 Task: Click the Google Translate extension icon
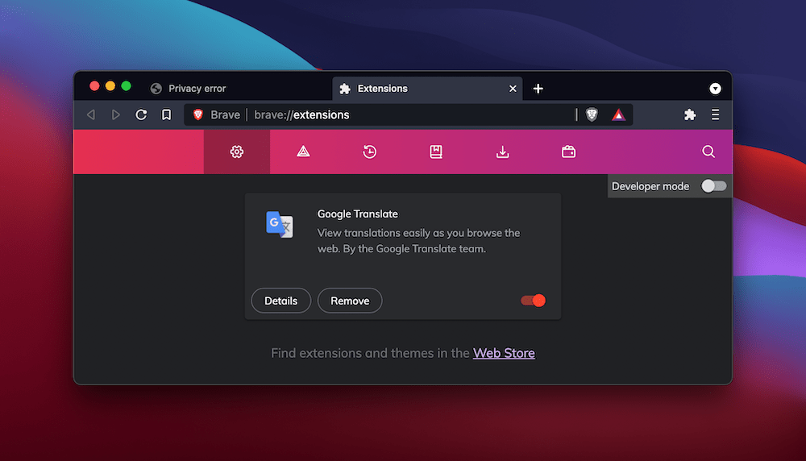(x=280, y=225)
